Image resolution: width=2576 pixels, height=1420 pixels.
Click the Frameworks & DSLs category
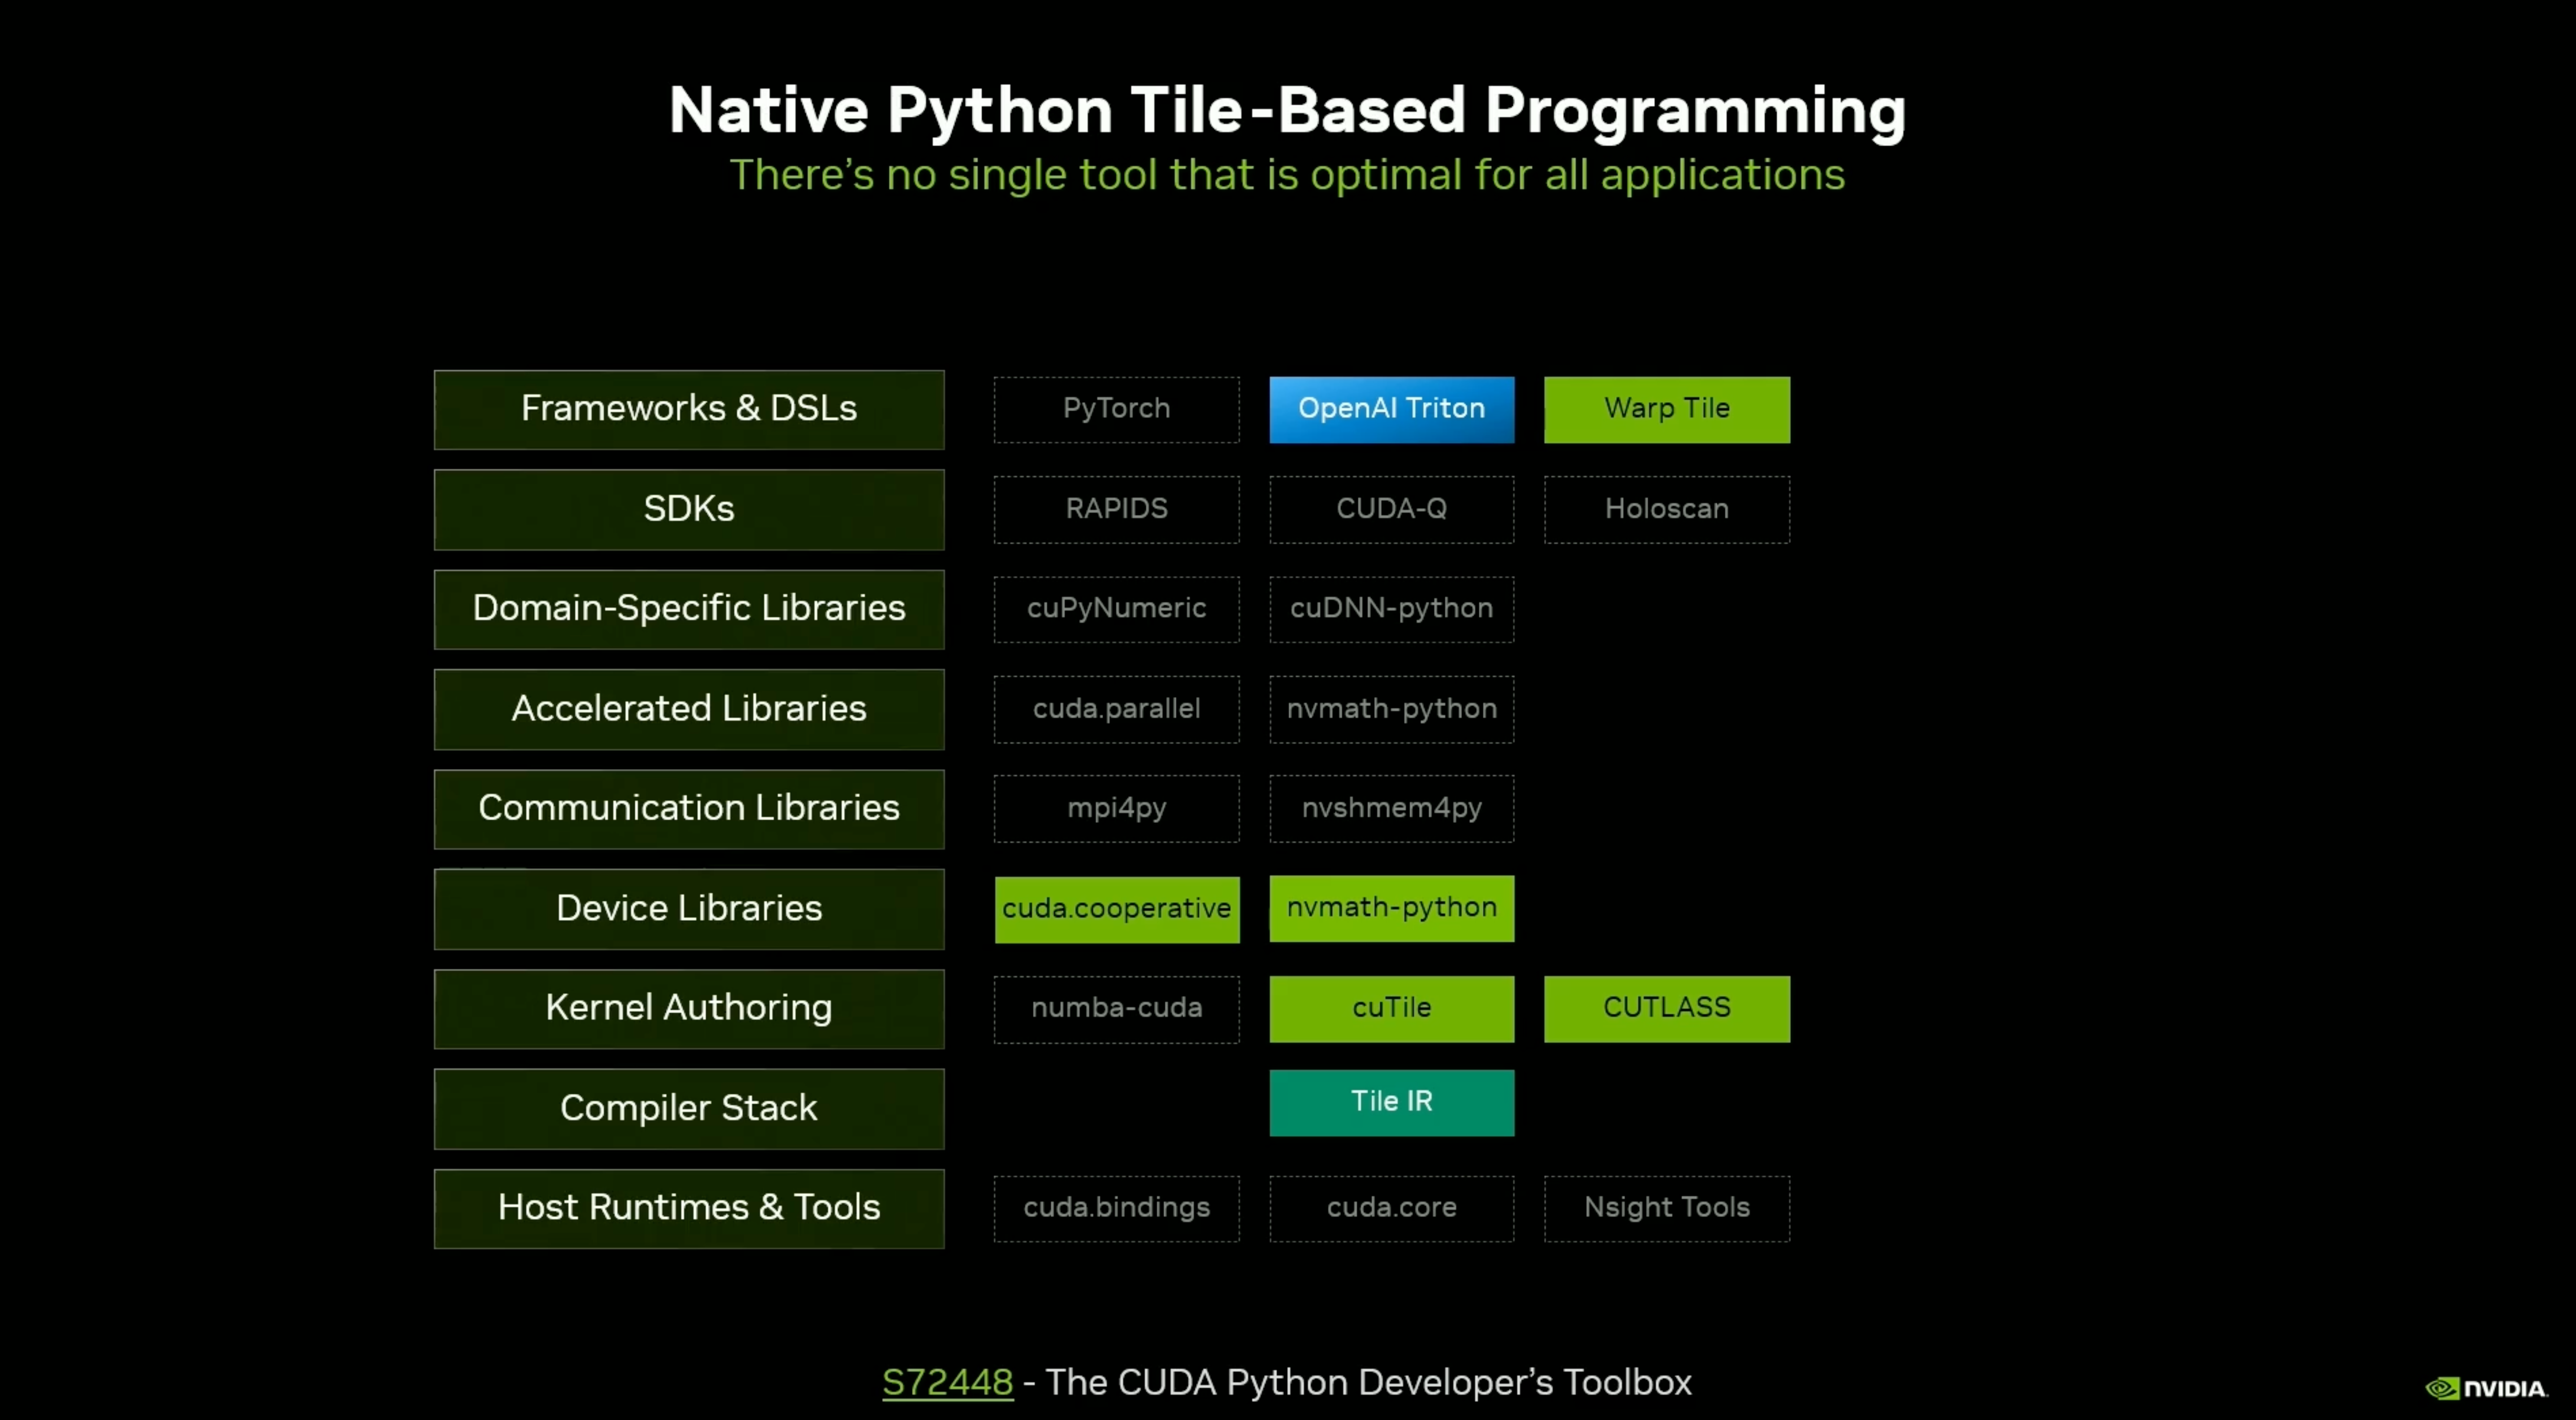(x=688, y=409)
